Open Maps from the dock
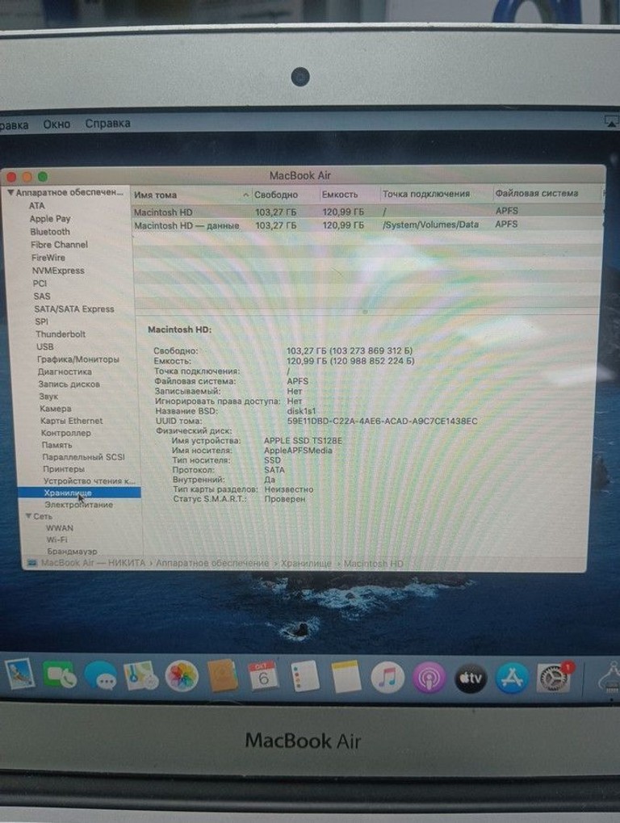620x823 pixels. tap(140, 675)
